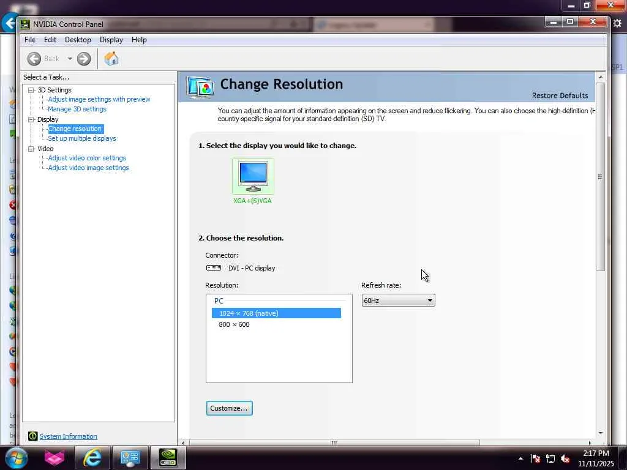The height and width of the screenshot is (470, 627).
Task: Open the Edit menu
Action: 50,40
